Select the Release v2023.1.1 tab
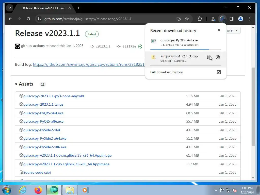260x195 pixels. 44,8
